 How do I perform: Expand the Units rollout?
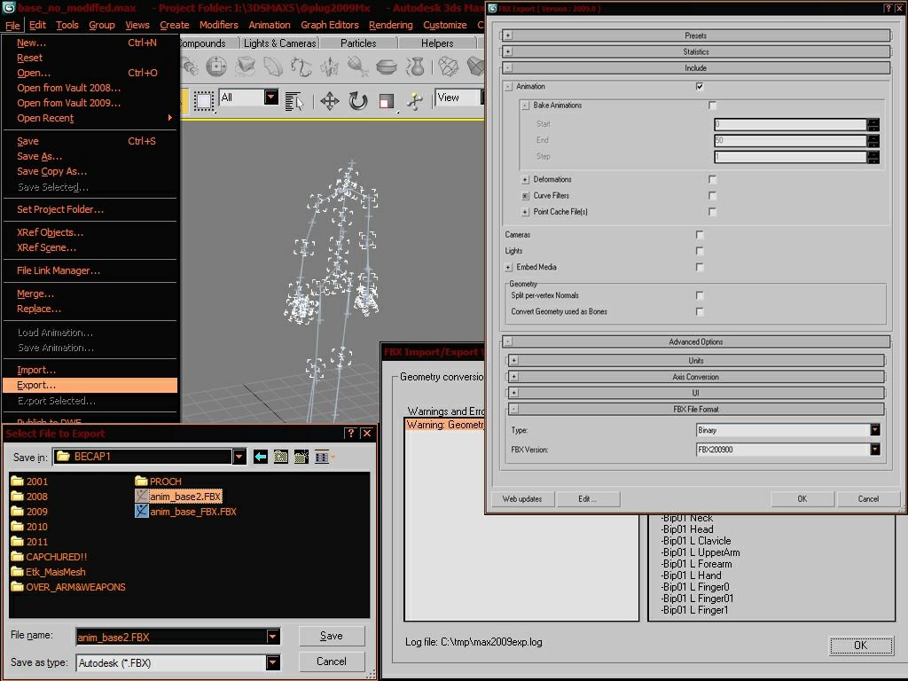tap(695, 360)
